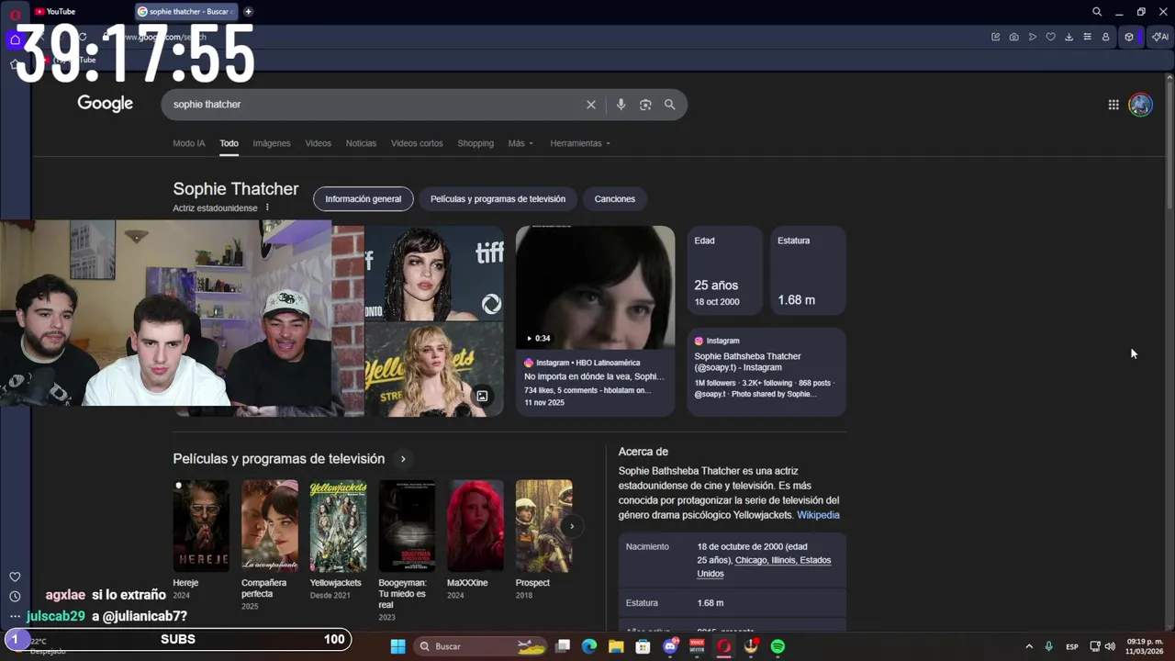Switch to the YouTube browser tab
The width and height of the screenshot is (1175, 661).
click(x=56, y=12)
